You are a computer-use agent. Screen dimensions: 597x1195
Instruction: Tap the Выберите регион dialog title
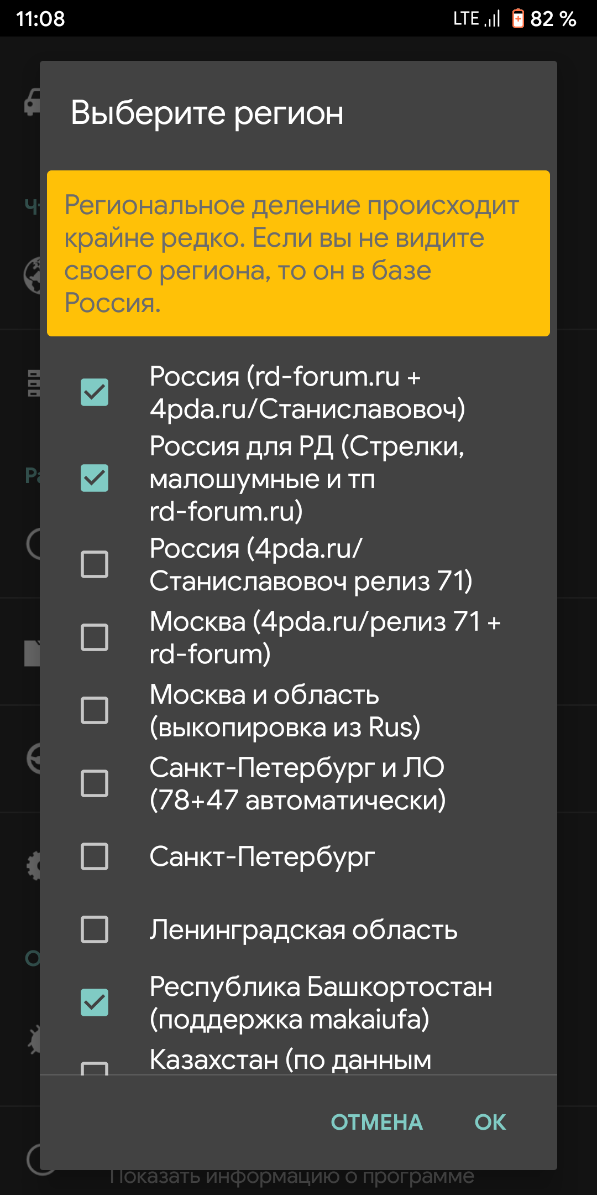(207, 113)
